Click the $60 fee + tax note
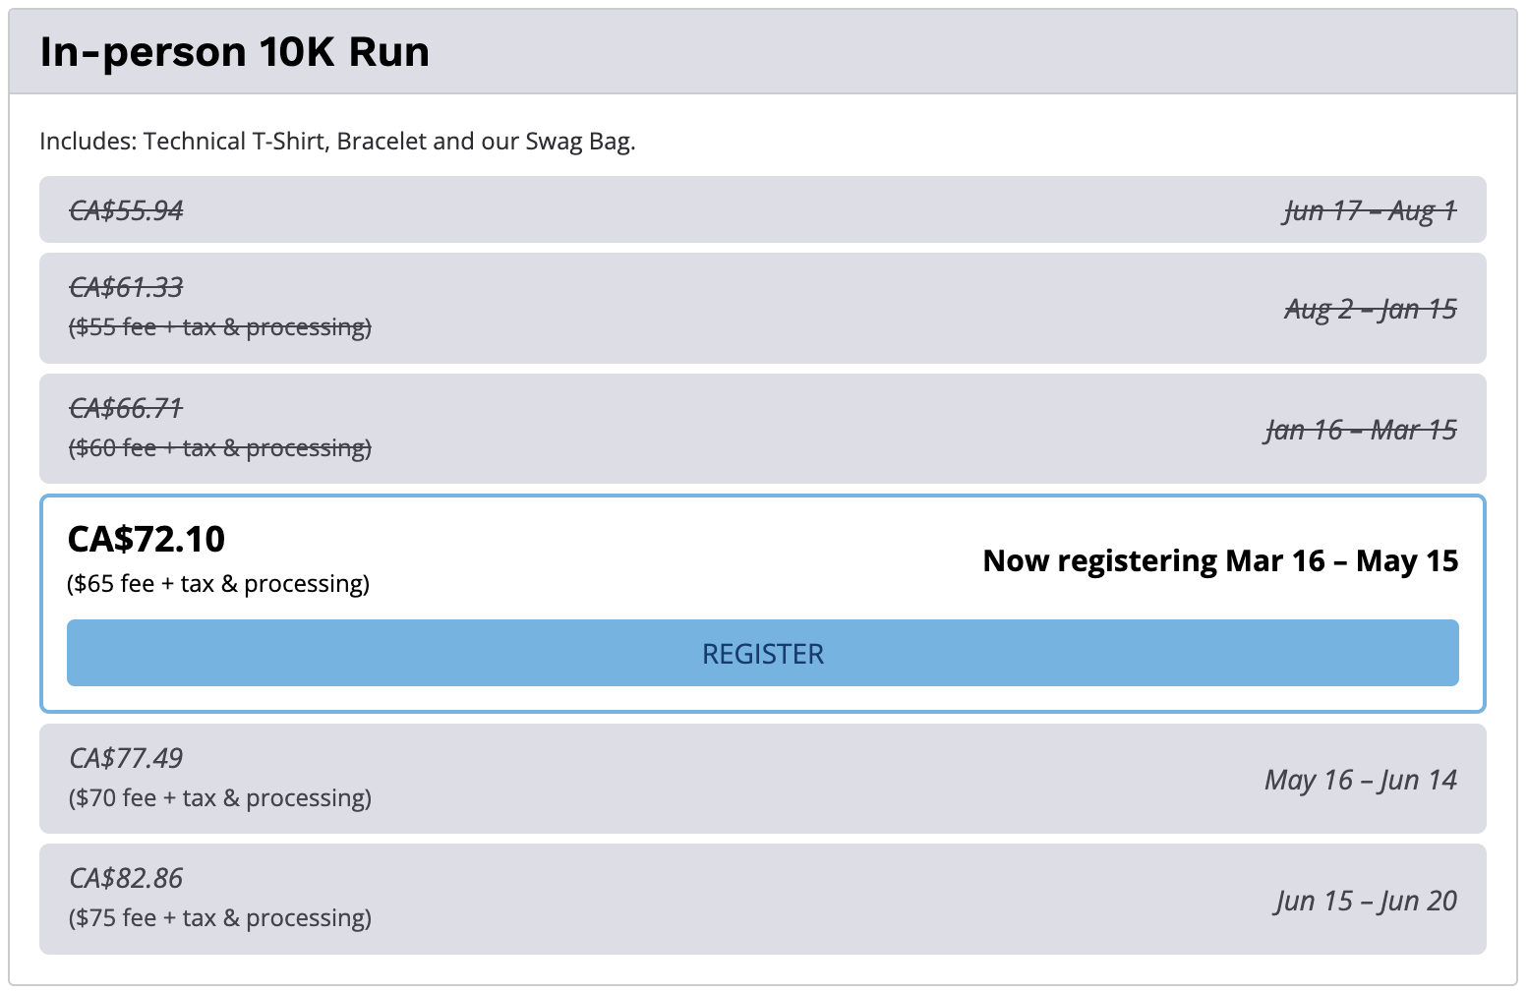The height and width of the screenshot is (993, 1528). 220,447
